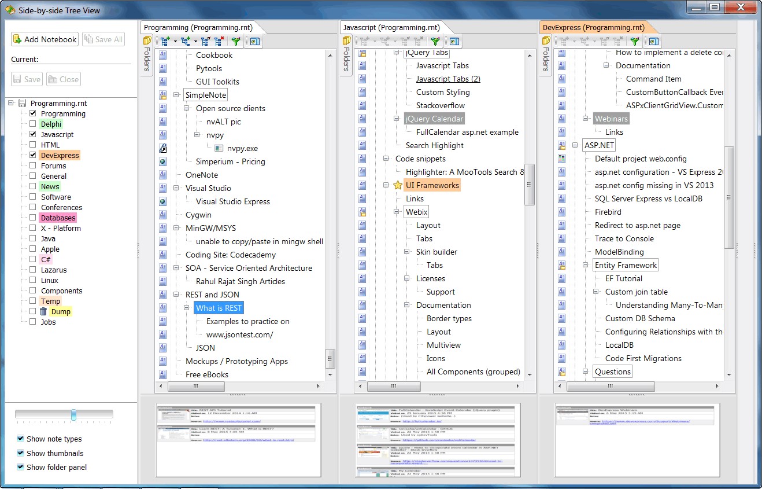This screenshot has width=762, height=489.
Task: Click the preview panel icon in DevExpress toolbar
Action: click(653, 41)
